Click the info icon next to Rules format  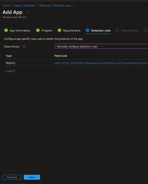click(x=24, y=46)
